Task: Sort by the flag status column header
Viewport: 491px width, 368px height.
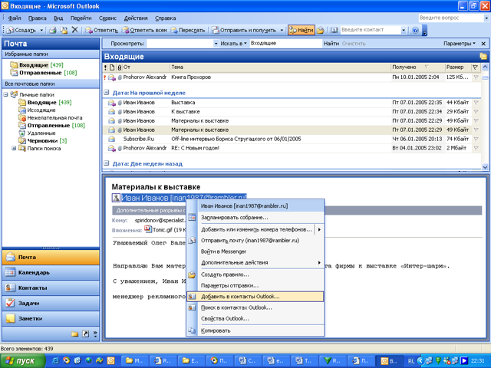Action: (x=476, y=67)
